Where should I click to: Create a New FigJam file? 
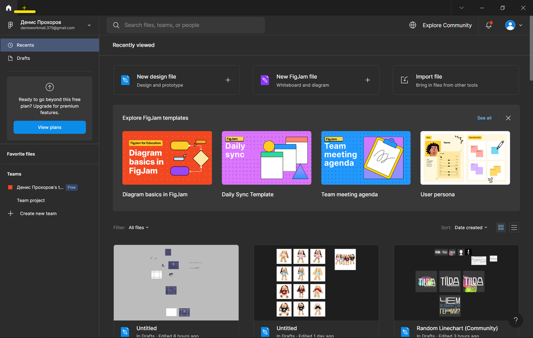pyautogui.click(x=316, y=80)
